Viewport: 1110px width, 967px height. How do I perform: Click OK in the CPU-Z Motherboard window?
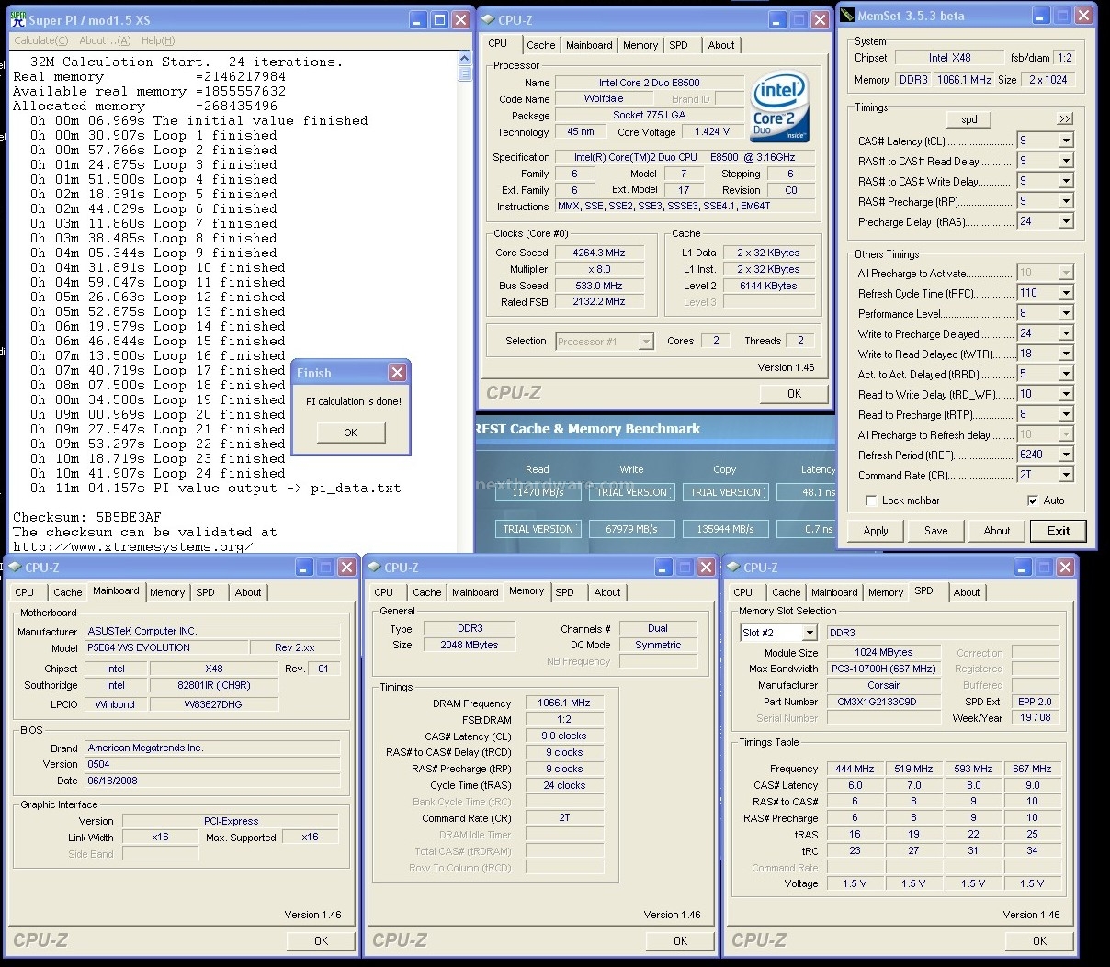pos(321,940)
